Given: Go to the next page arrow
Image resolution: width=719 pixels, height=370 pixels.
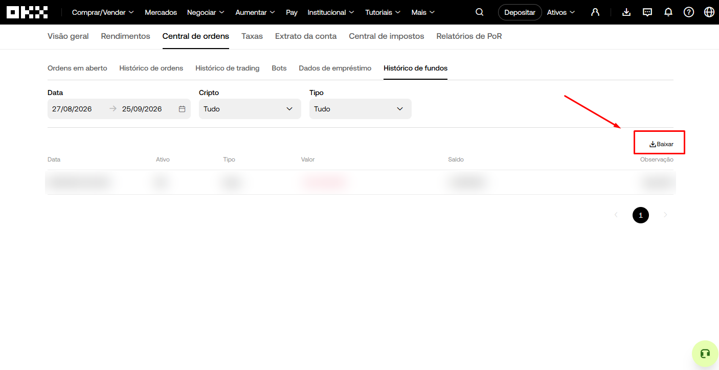Looking at the screenshot, I should tap(665, 215).
